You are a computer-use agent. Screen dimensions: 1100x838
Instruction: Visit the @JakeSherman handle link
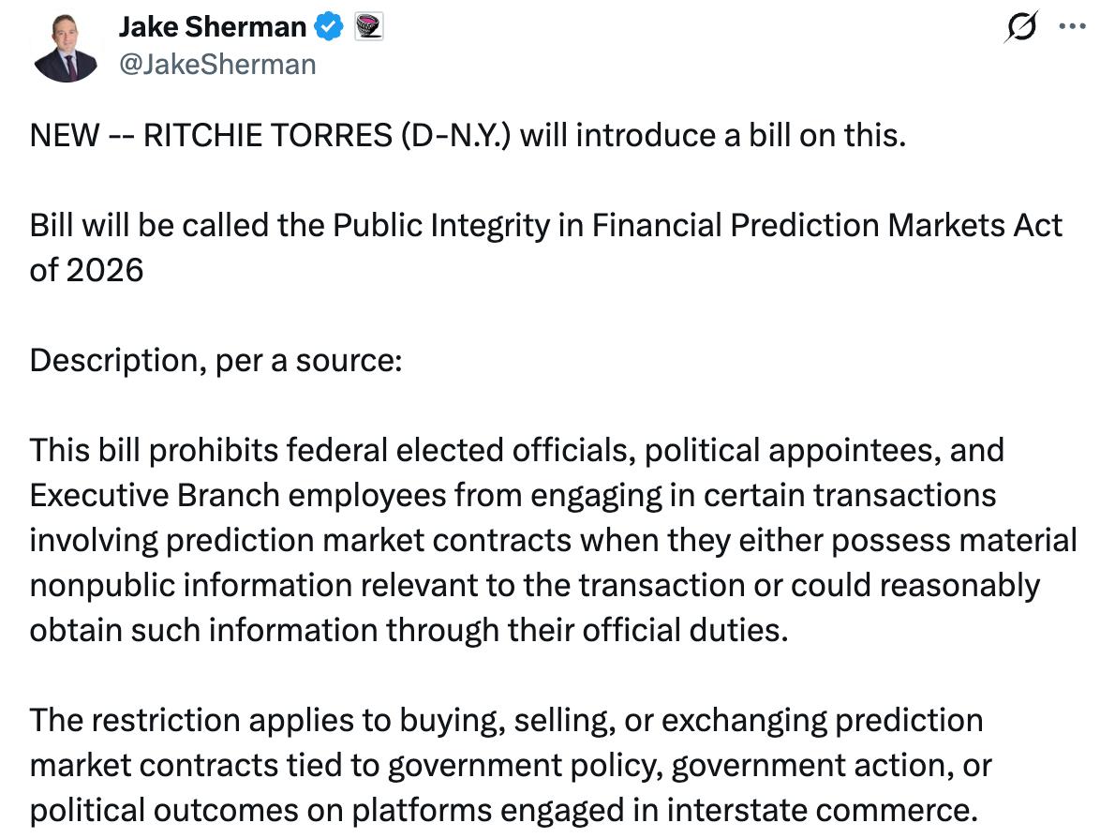[x=216, y=64]
